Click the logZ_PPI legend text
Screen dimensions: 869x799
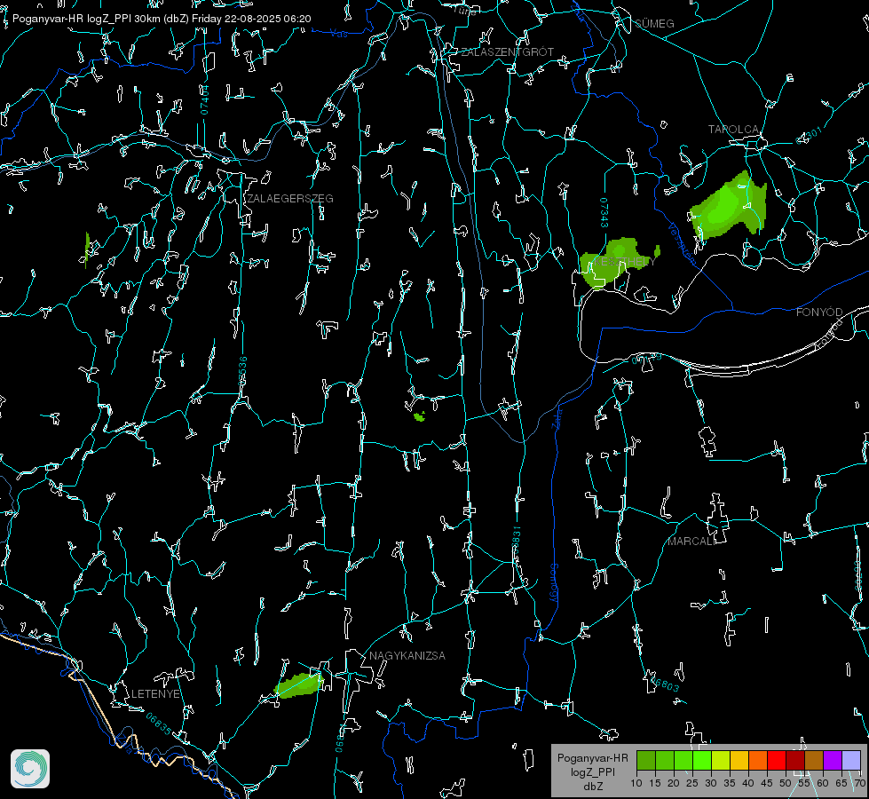click(592, 771)
